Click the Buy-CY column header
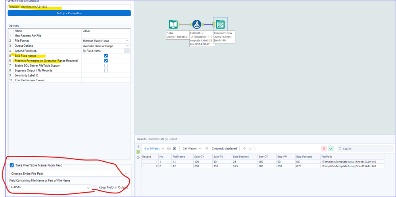The height and width of the screenshot is (197, 396). click(267, 157)
